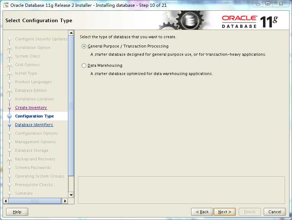Click the step list scroll-down arrow
This screenshot has width=292, height=220.
point(71,195)
